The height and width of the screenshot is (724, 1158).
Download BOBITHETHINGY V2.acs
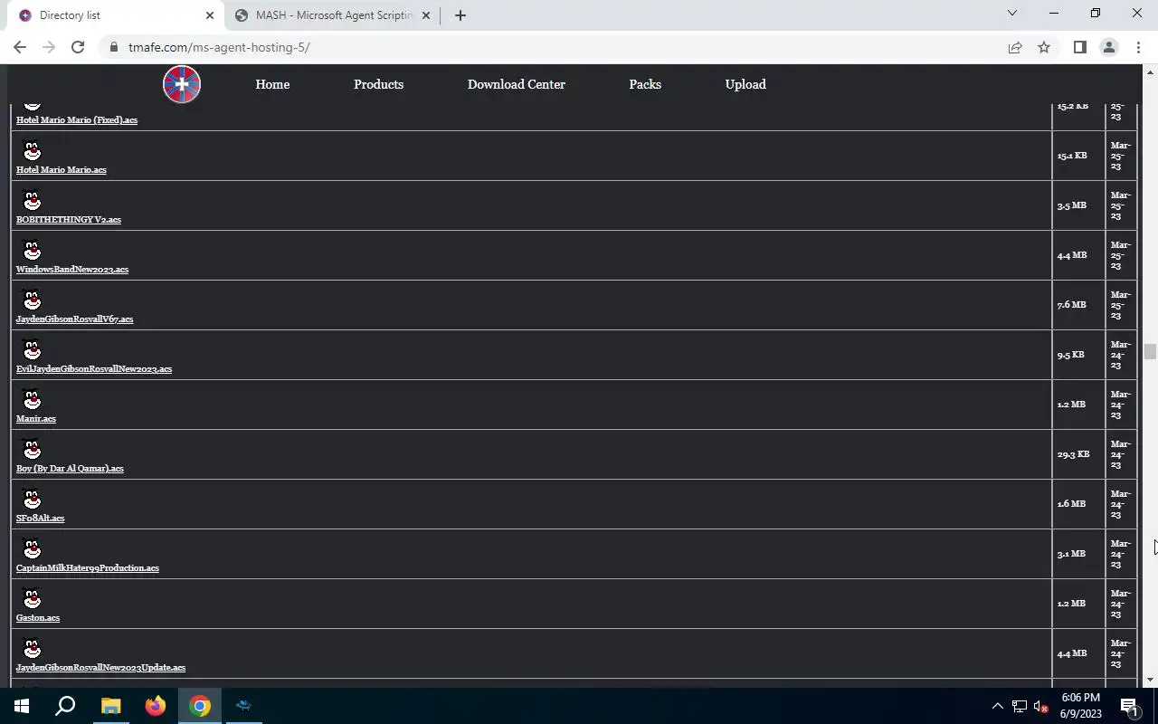coord(69,219)
